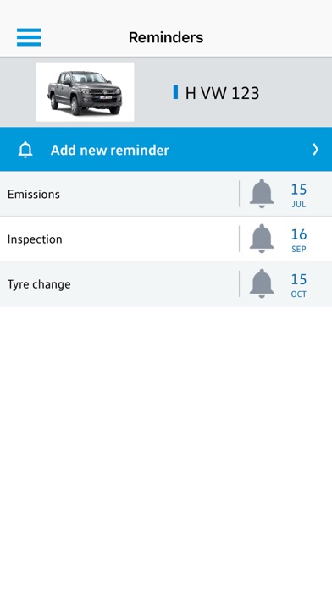
Task: Click the JUL month label
Action: [299, 205]
